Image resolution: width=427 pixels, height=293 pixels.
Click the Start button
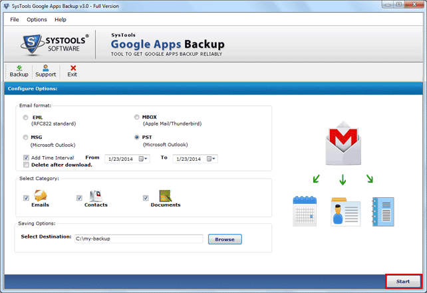tap(403, 282)
